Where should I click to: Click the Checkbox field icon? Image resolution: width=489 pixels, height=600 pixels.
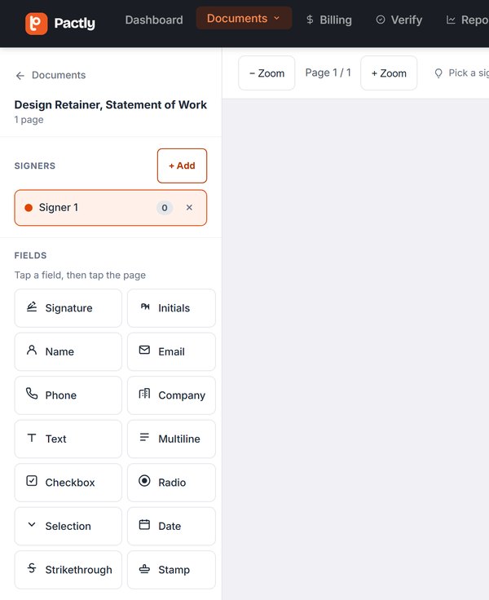[x=32, y=481]
